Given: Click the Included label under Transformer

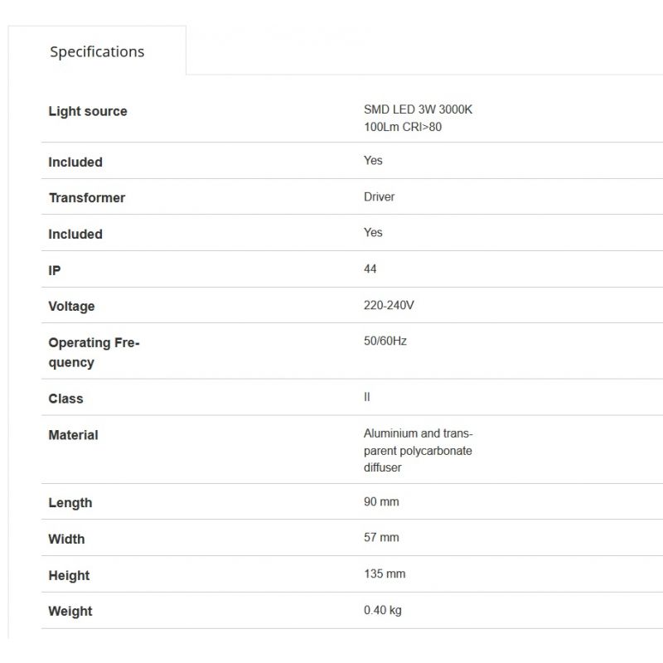Looking at the screenshot, I should [x=75, y=235].
